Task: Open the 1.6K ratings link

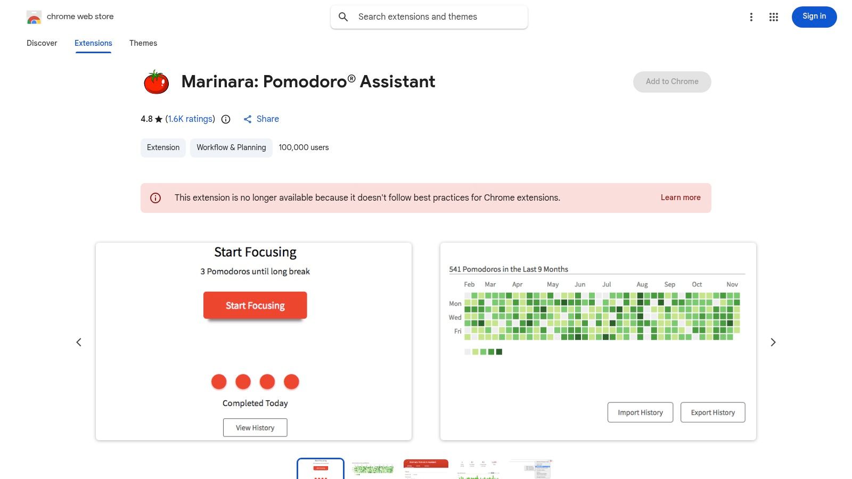Action: [191, 119]
